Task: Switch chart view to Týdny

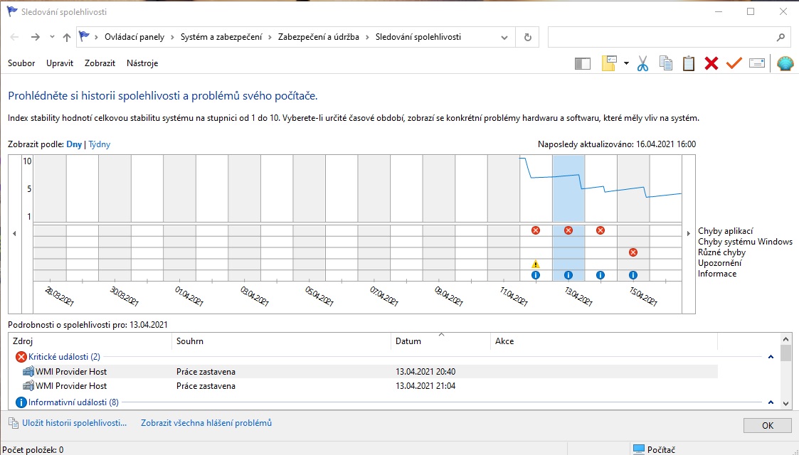Action: (99, 144)
